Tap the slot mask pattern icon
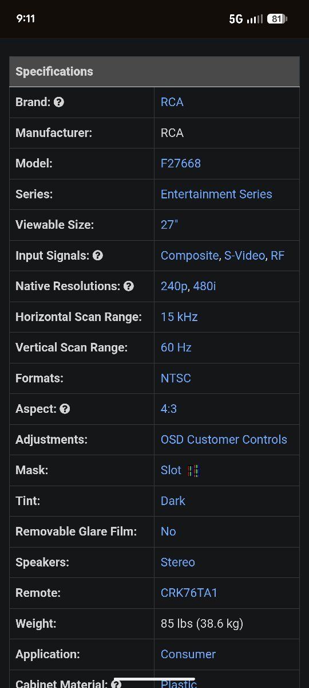The width and height of the screenshot is (309, 688). click(193, 471)
